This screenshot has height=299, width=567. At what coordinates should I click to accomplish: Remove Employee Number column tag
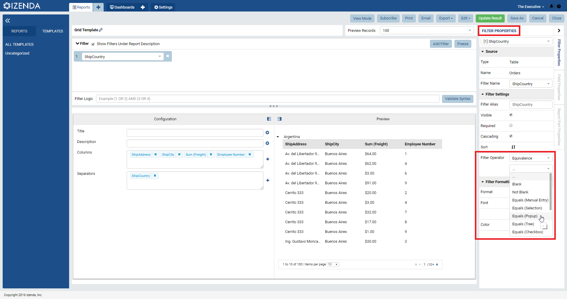point(250,155)
